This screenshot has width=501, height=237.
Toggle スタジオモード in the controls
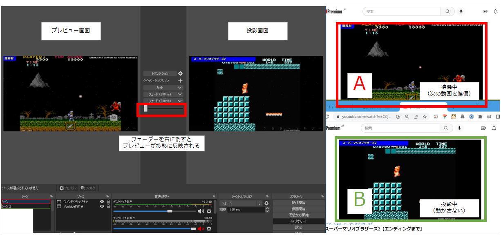299,221
